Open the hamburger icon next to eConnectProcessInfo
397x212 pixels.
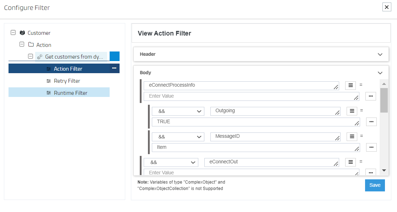[351, 85]
